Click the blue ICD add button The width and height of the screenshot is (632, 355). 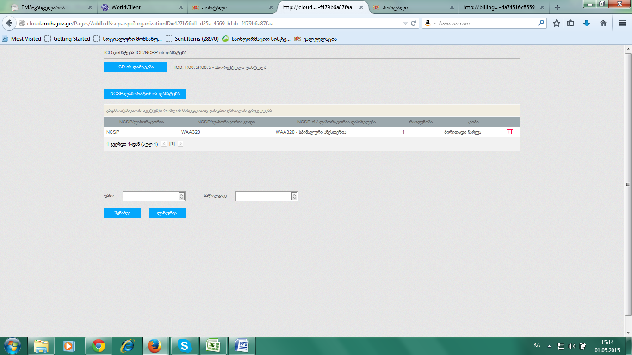[135, 67]
